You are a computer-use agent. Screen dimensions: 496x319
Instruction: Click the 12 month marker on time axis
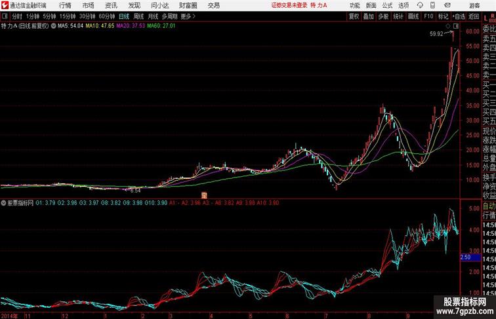click(64, 316)
